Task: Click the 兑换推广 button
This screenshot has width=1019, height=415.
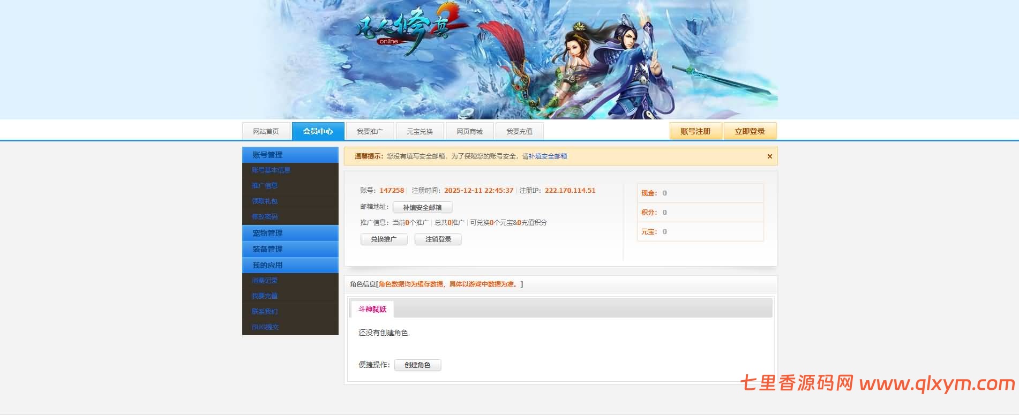Action: (384, 239)
